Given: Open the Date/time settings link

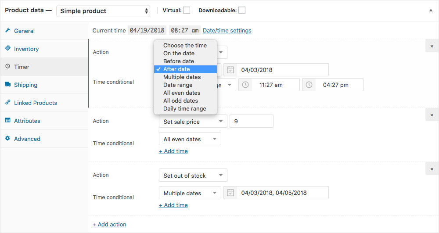Looking at the screenshot, I should (227, 31).
